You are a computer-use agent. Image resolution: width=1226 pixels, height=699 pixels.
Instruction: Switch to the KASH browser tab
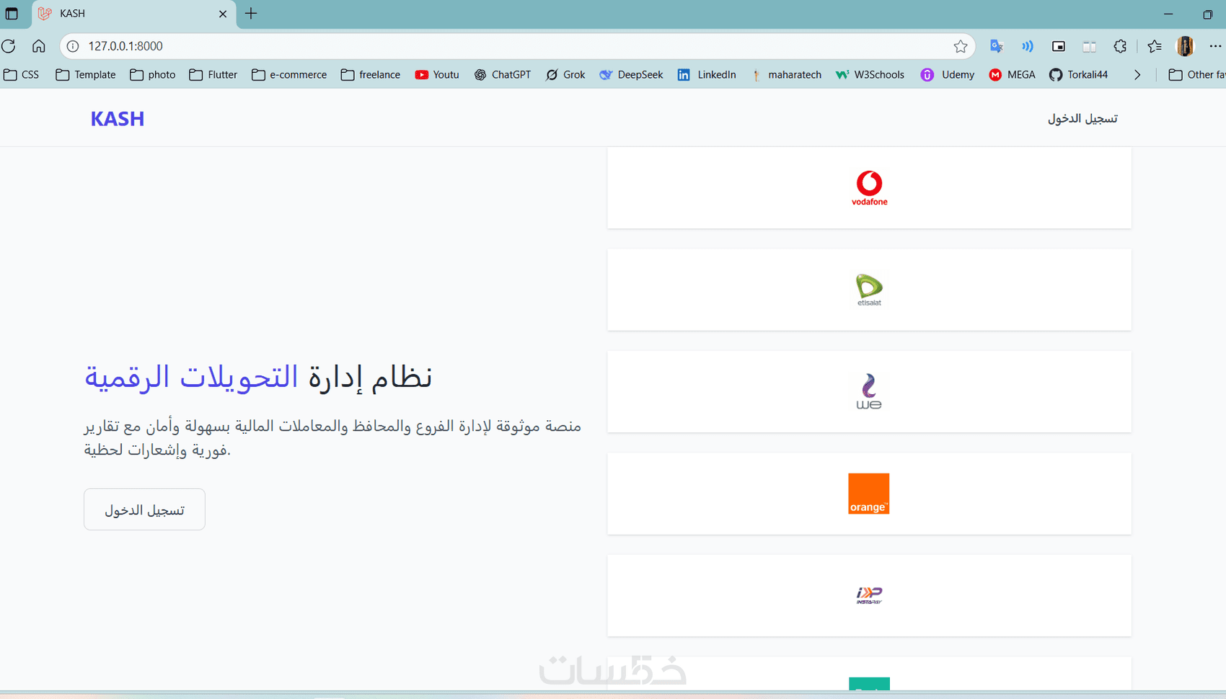(x=134, y=14)
